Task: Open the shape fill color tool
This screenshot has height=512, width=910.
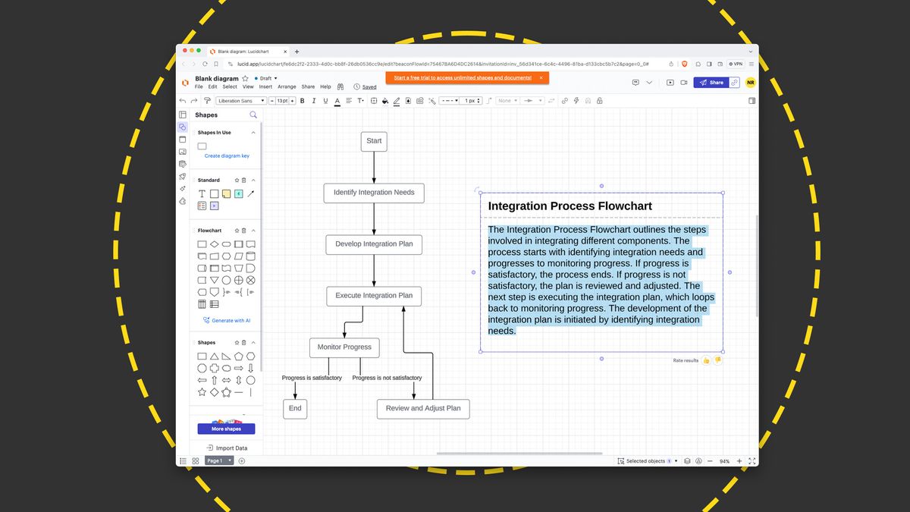Action: (384, 100)
